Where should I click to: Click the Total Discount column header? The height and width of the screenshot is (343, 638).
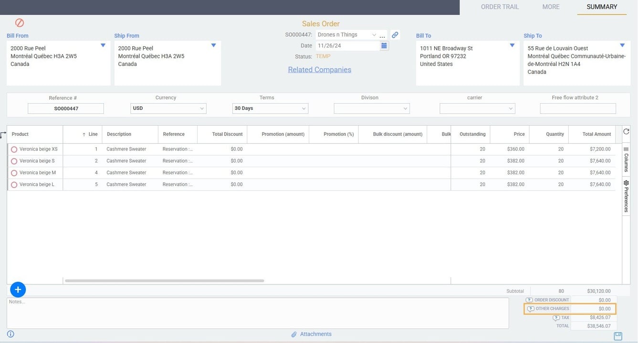pyautogui.click(x=222, y=134)
